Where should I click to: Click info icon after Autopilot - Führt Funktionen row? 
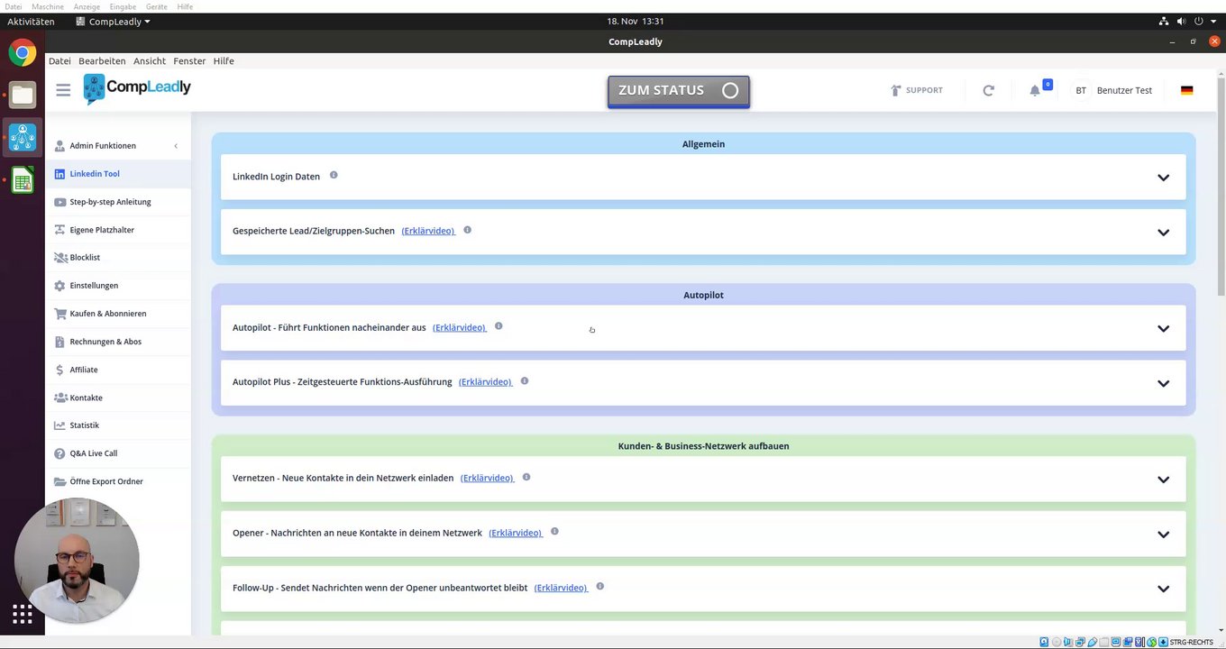[499, 326]
